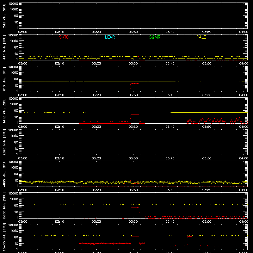Click the 10000 tick on the 245 MHz axis
Viewport: 253px width, 253px height.
(13, 4)
